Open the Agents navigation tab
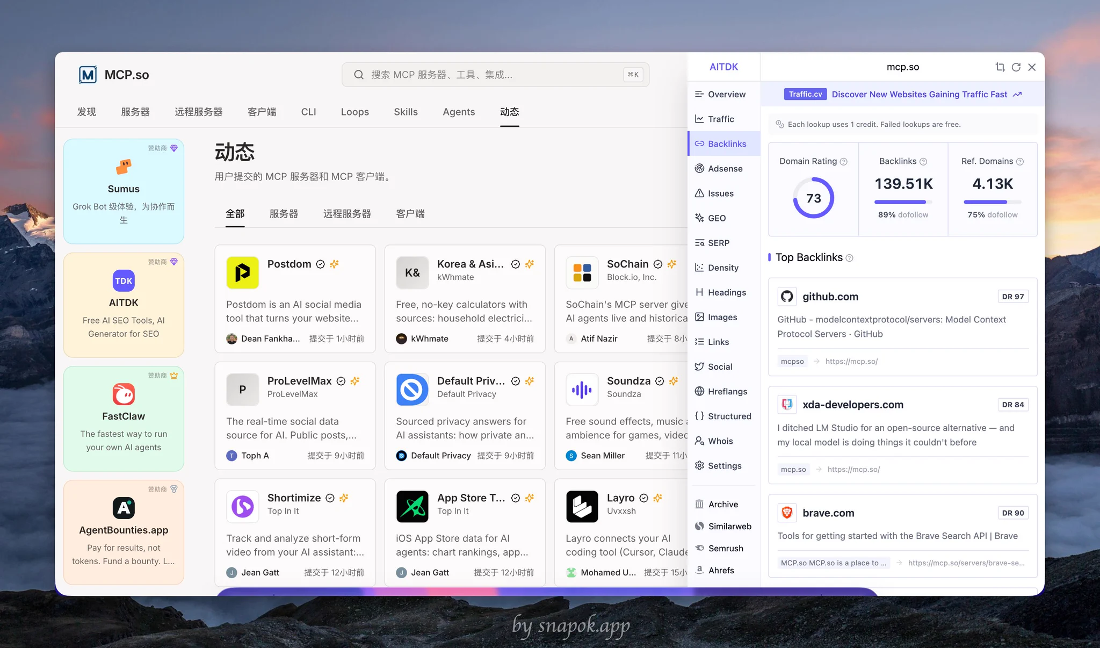 click(x=459, y=112)
